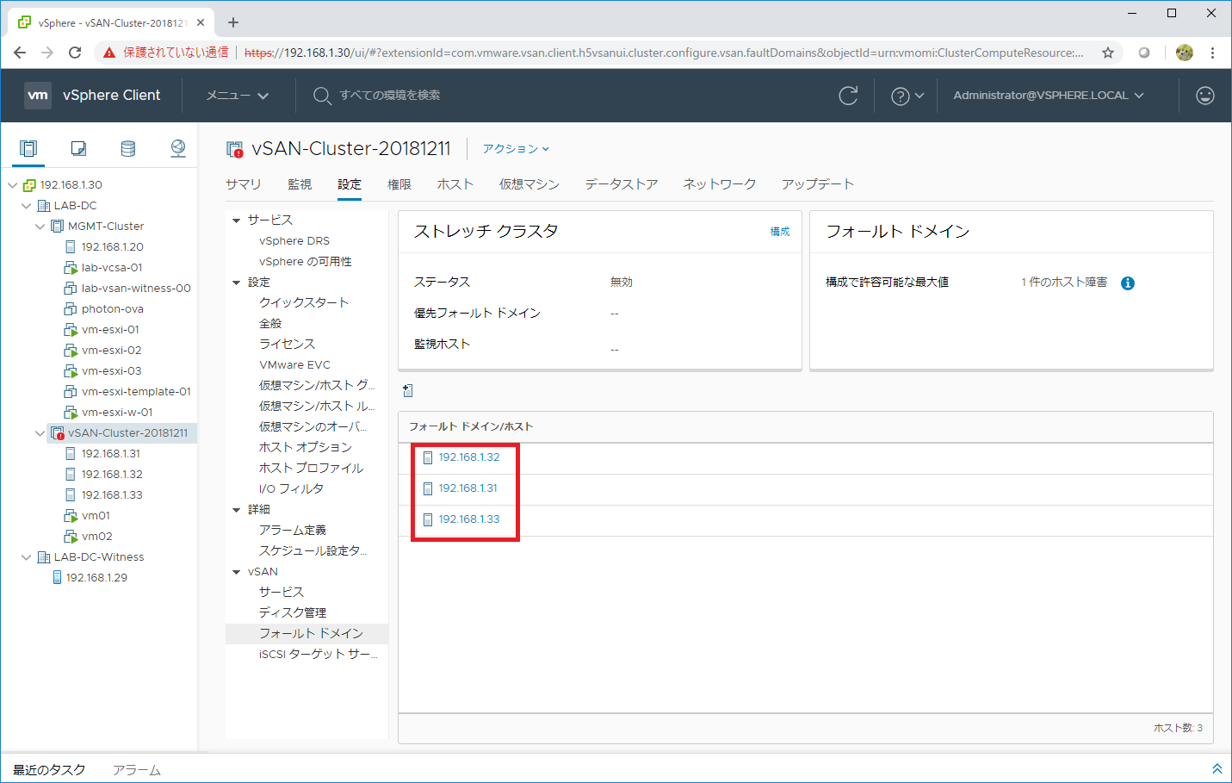Bookmark this page with the star icon
This screenshot has height=783, width=1232.
(1108, 53)
